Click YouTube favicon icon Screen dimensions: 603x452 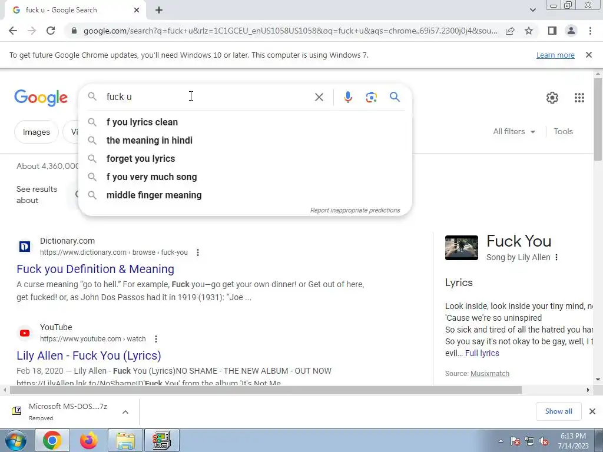(x=25, y=333)
